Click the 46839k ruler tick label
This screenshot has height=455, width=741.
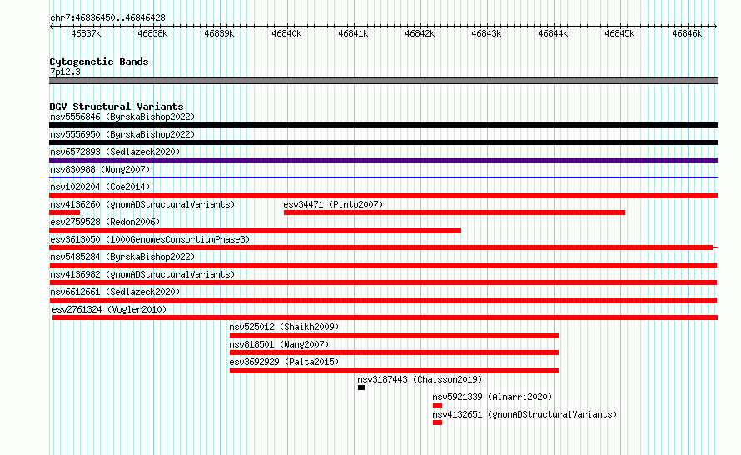[x=219, y=34]
